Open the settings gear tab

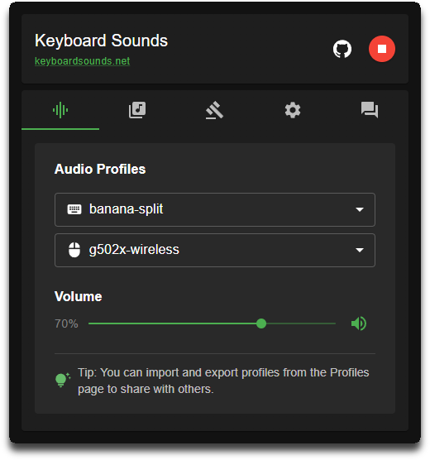[x=293, y=110]
